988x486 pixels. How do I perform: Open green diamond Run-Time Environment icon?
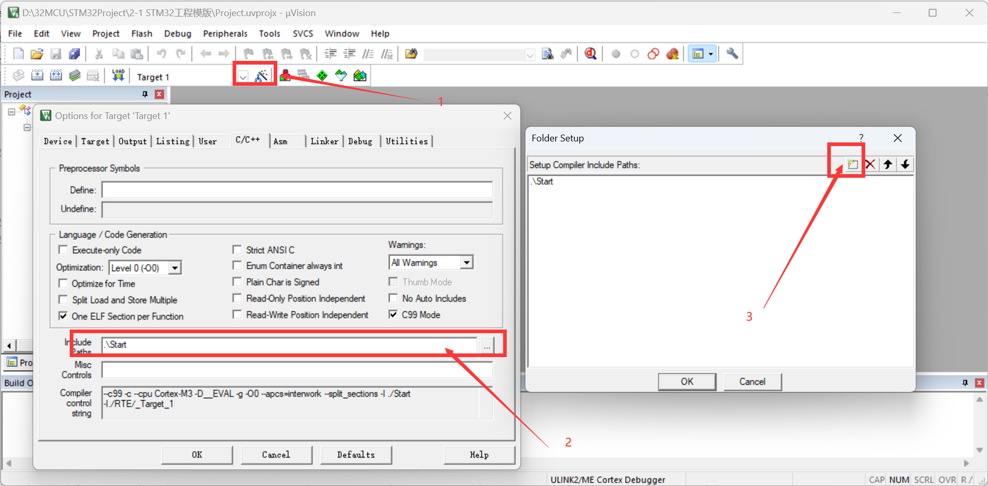pyautogui.click(x=322, y=76)
